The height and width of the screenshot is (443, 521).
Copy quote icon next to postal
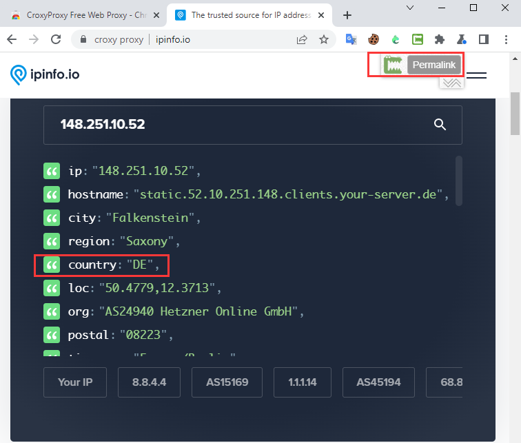(52, 335)
